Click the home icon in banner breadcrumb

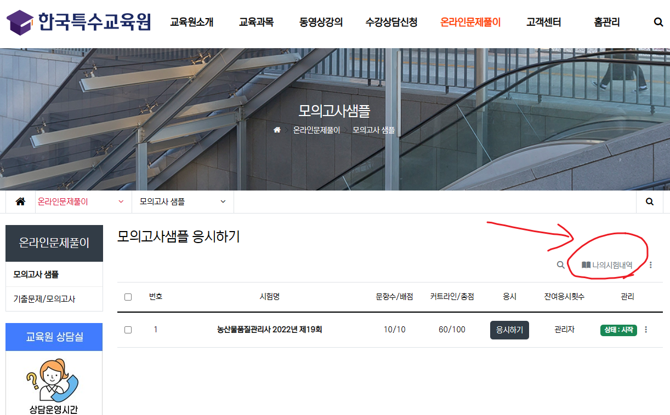coord(277,130)
